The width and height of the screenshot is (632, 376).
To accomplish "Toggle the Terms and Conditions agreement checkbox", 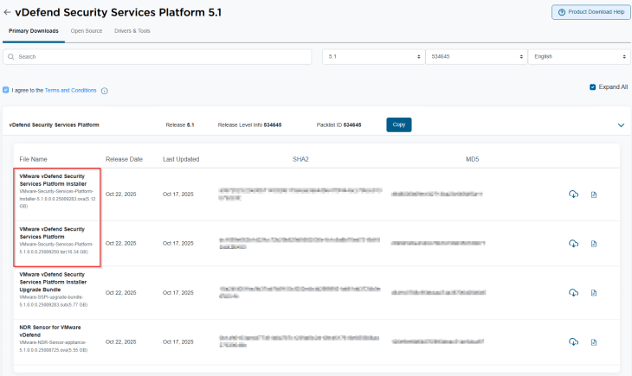I will coord(6,90).
